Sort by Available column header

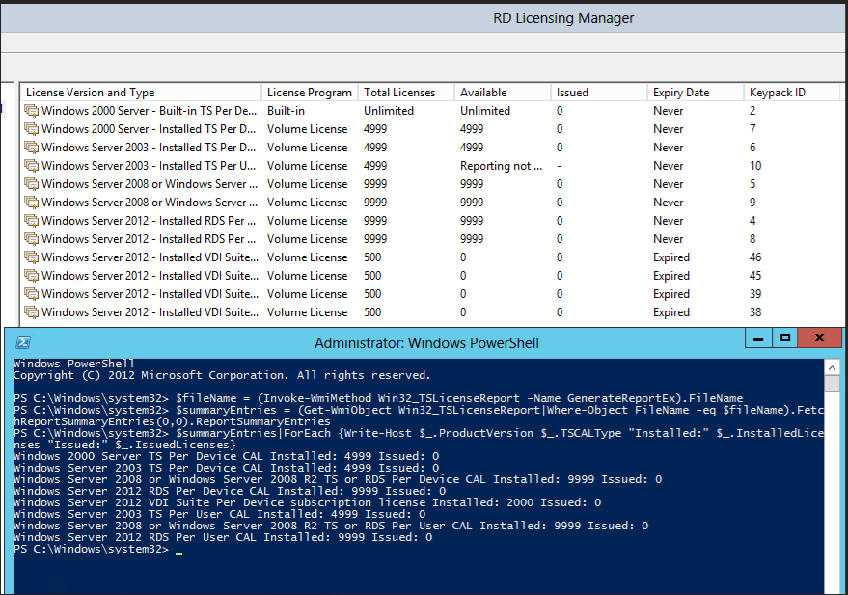[502, 93]
